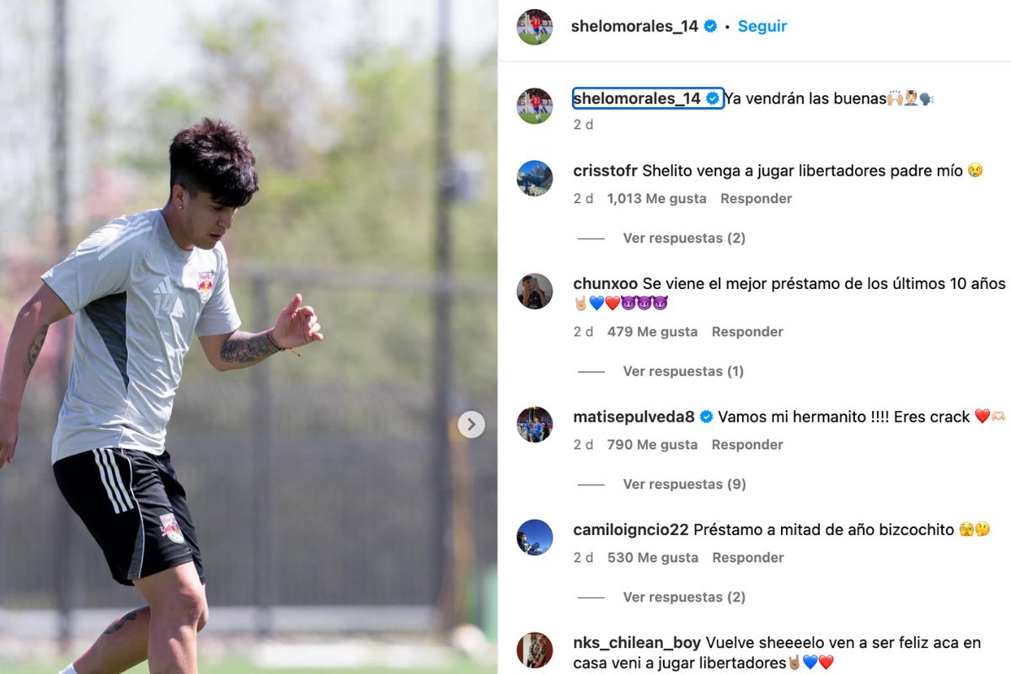Image resolution: width=1011 pixels, height=674 pixels.
Task: Open matisepulveda8's profile avatar
Action: pyautogui.click(x=534, y=424)
